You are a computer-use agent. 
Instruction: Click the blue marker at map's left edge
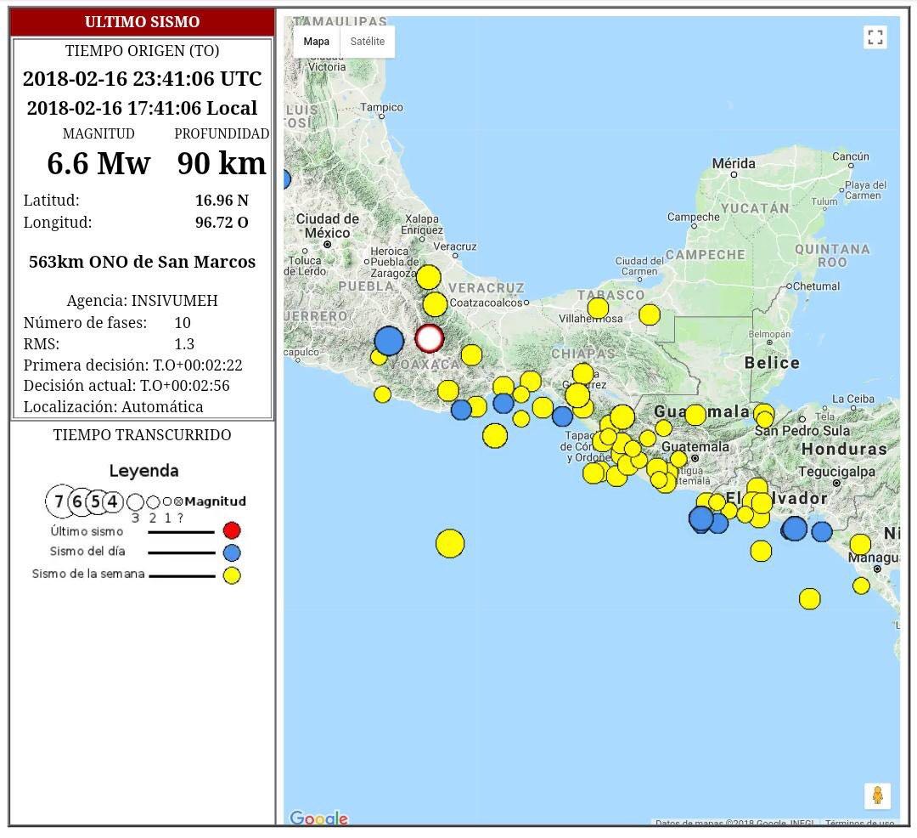(x=286, y=179)
